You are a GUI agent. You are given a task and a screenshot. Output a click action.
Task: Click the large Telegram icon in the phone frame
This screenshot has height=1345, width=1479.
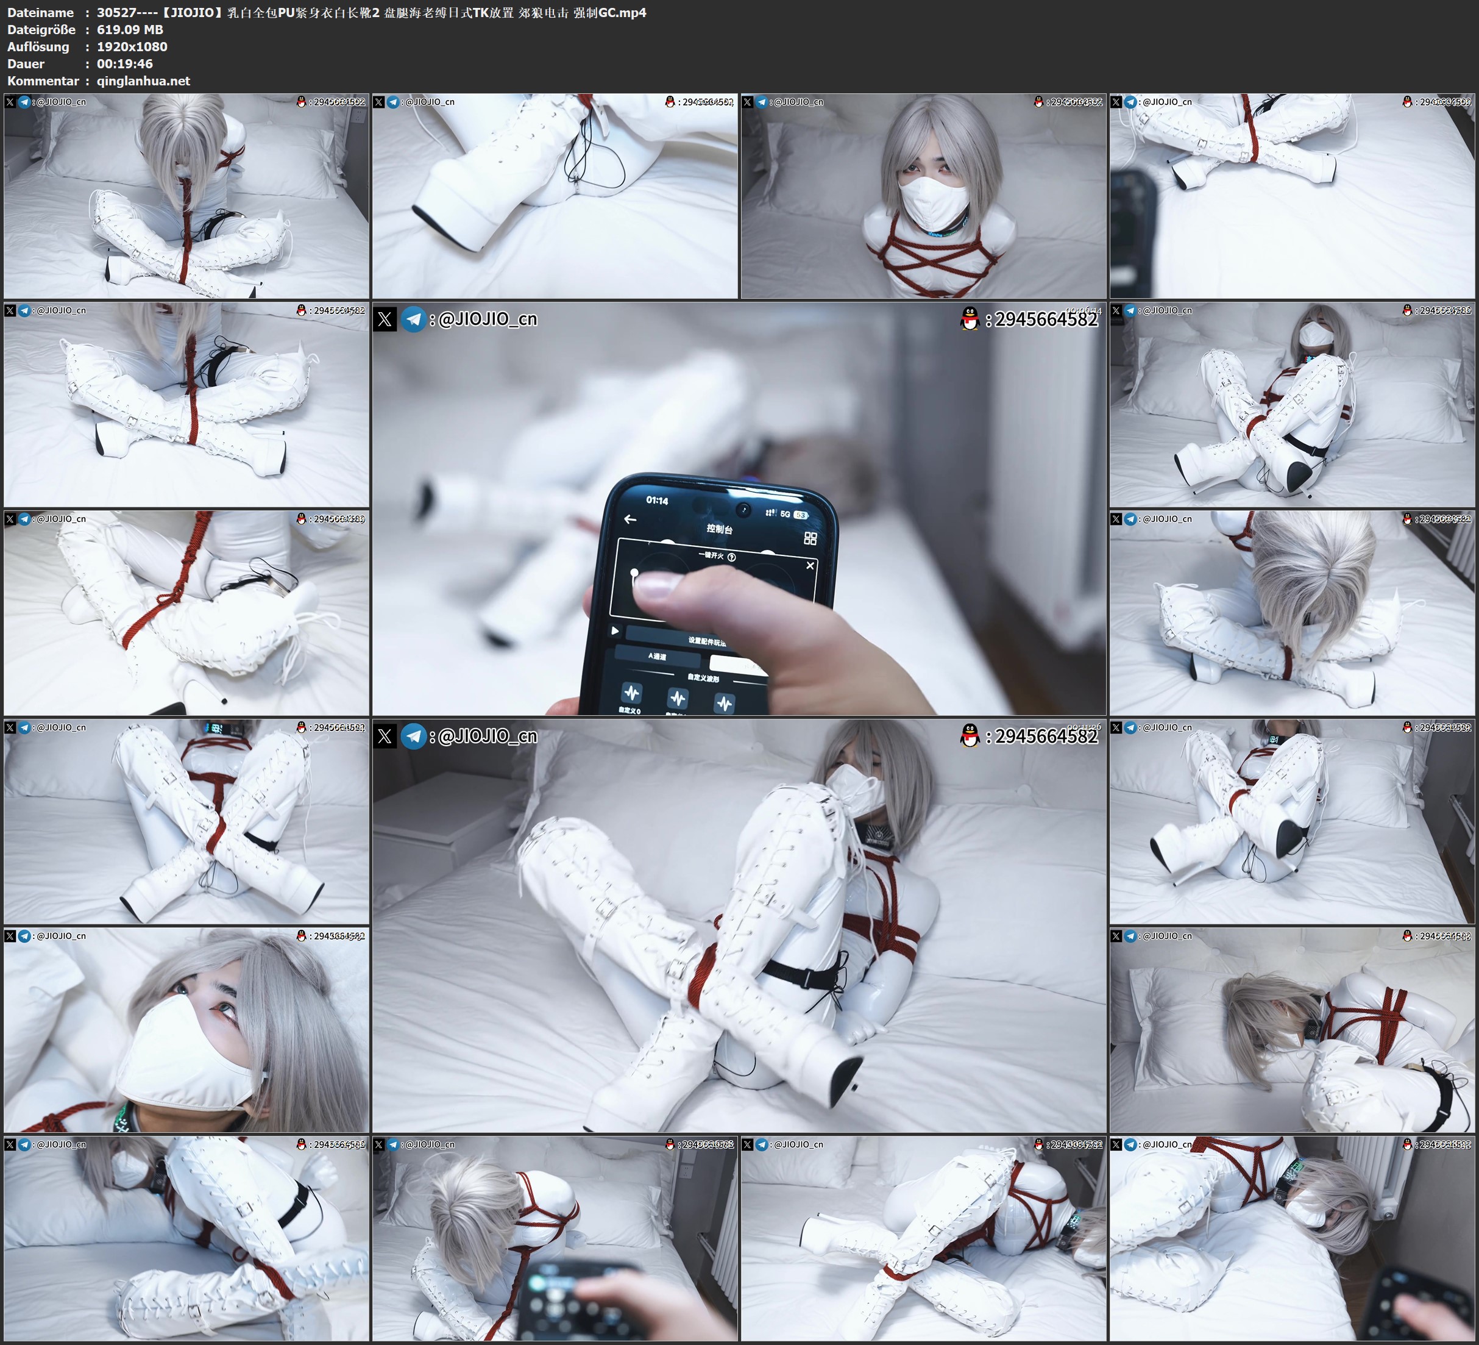(x=414, y=319)
